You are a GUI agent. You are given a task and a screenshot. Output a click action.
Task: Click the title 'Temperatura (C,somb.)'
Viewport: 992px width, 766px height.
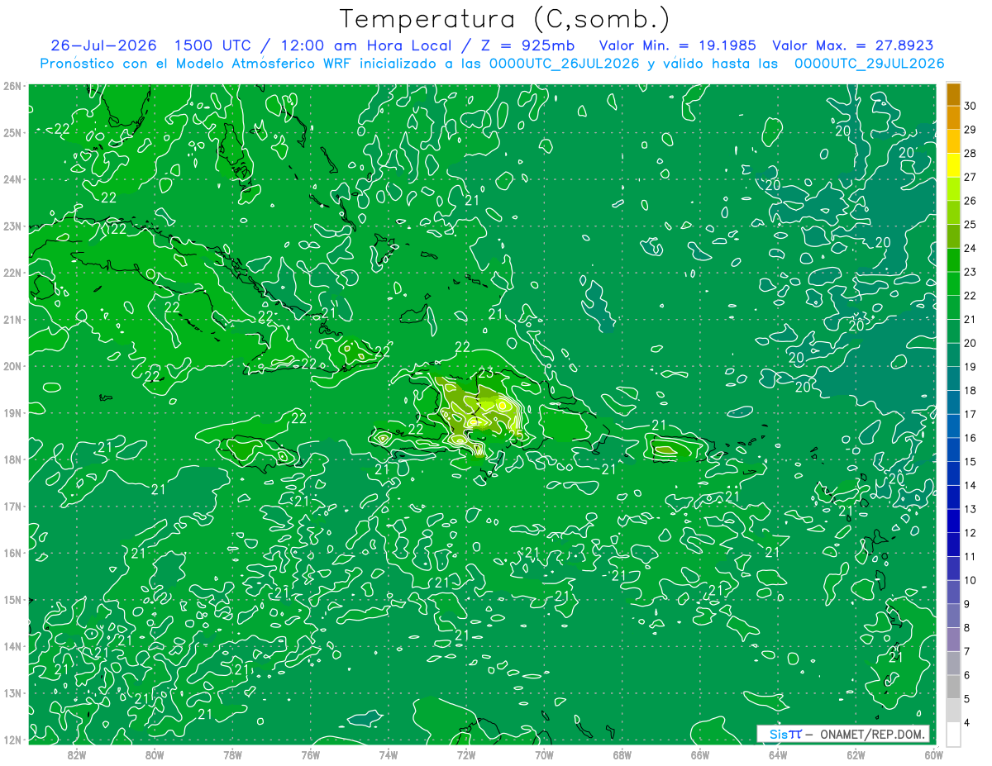(505, 19)
